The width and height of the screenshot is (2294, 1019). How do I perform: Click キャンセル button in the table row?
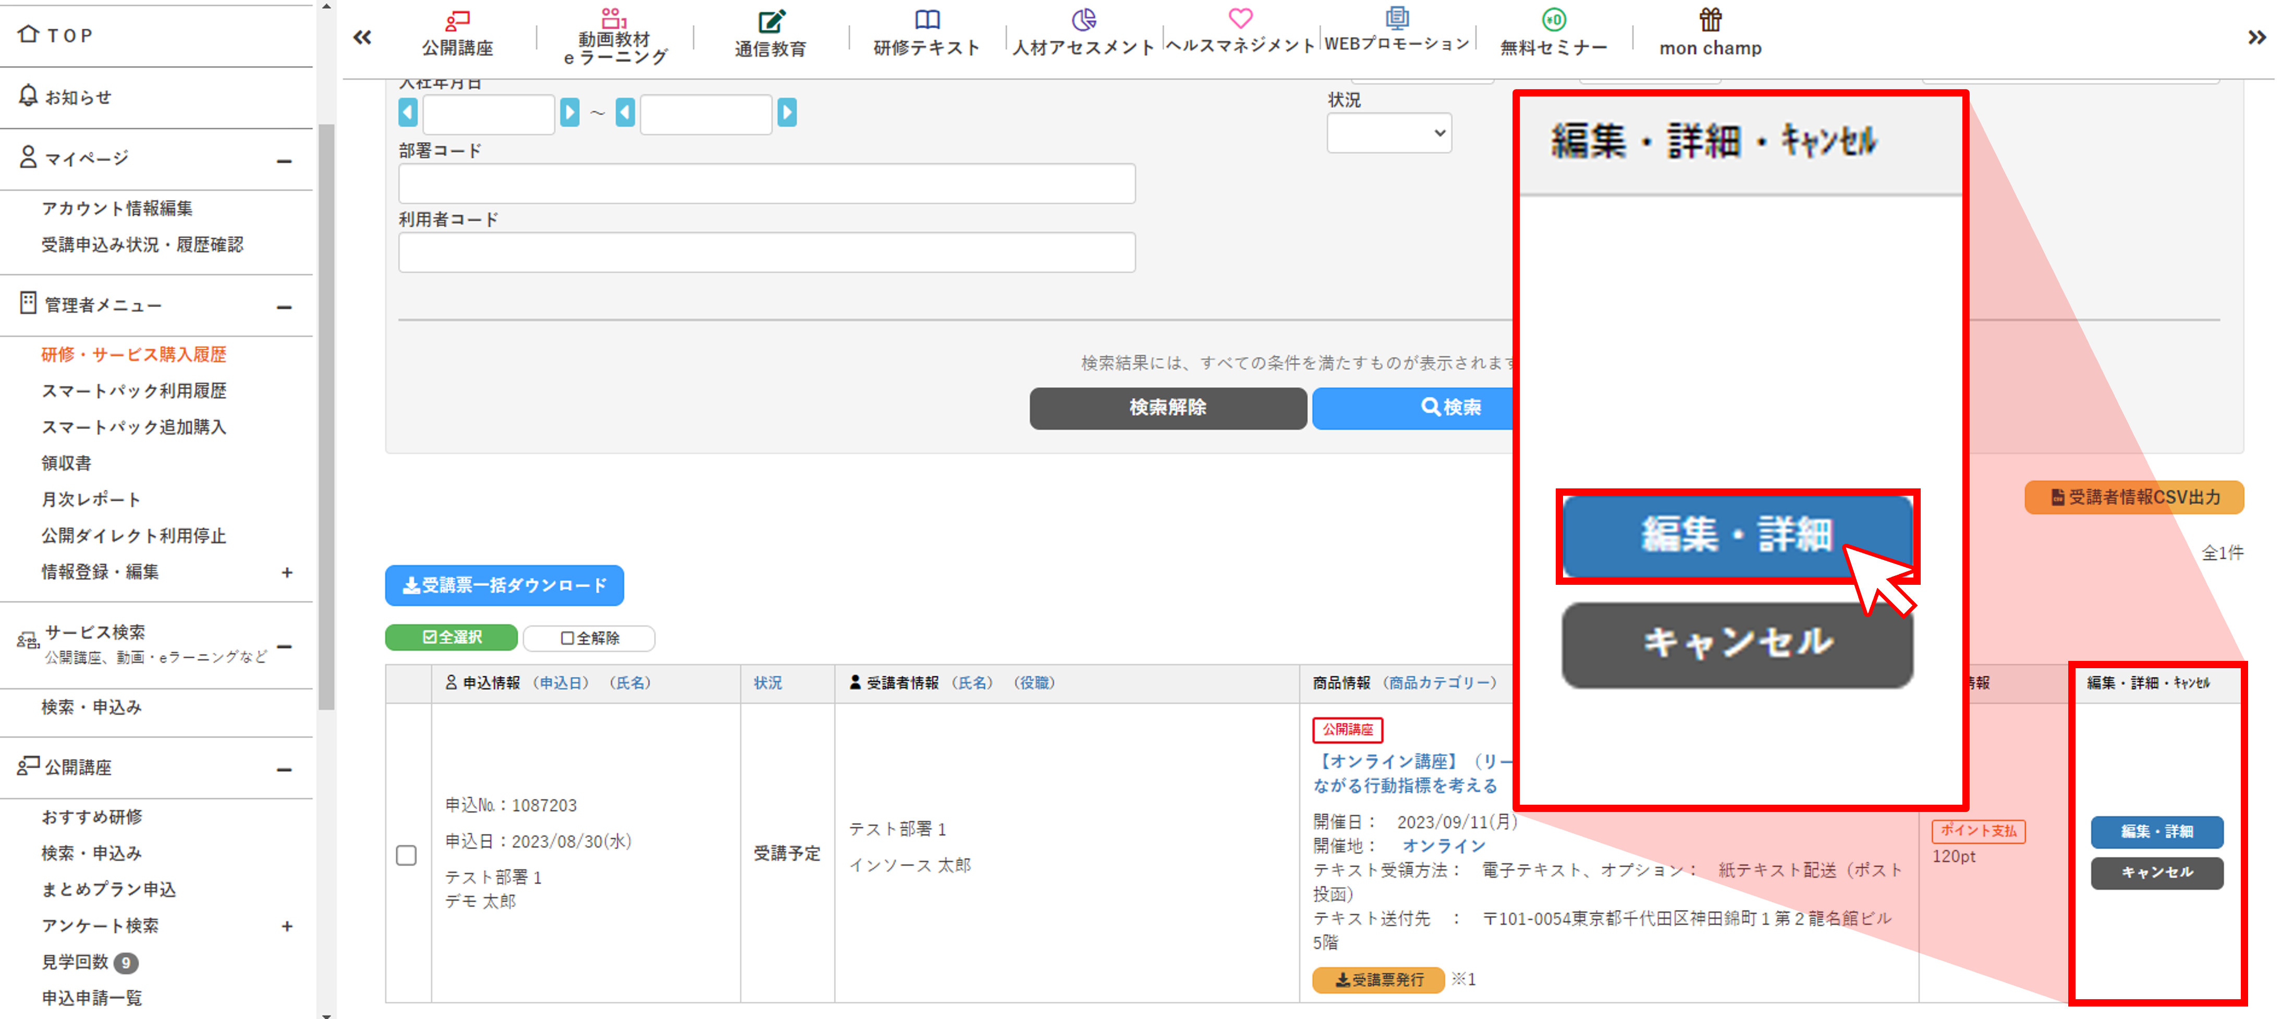point(2157,873)
